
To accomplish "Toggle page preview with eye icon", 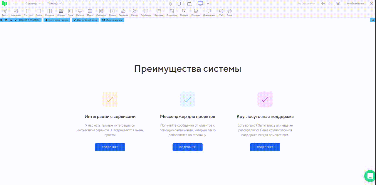I will [338, 4].
